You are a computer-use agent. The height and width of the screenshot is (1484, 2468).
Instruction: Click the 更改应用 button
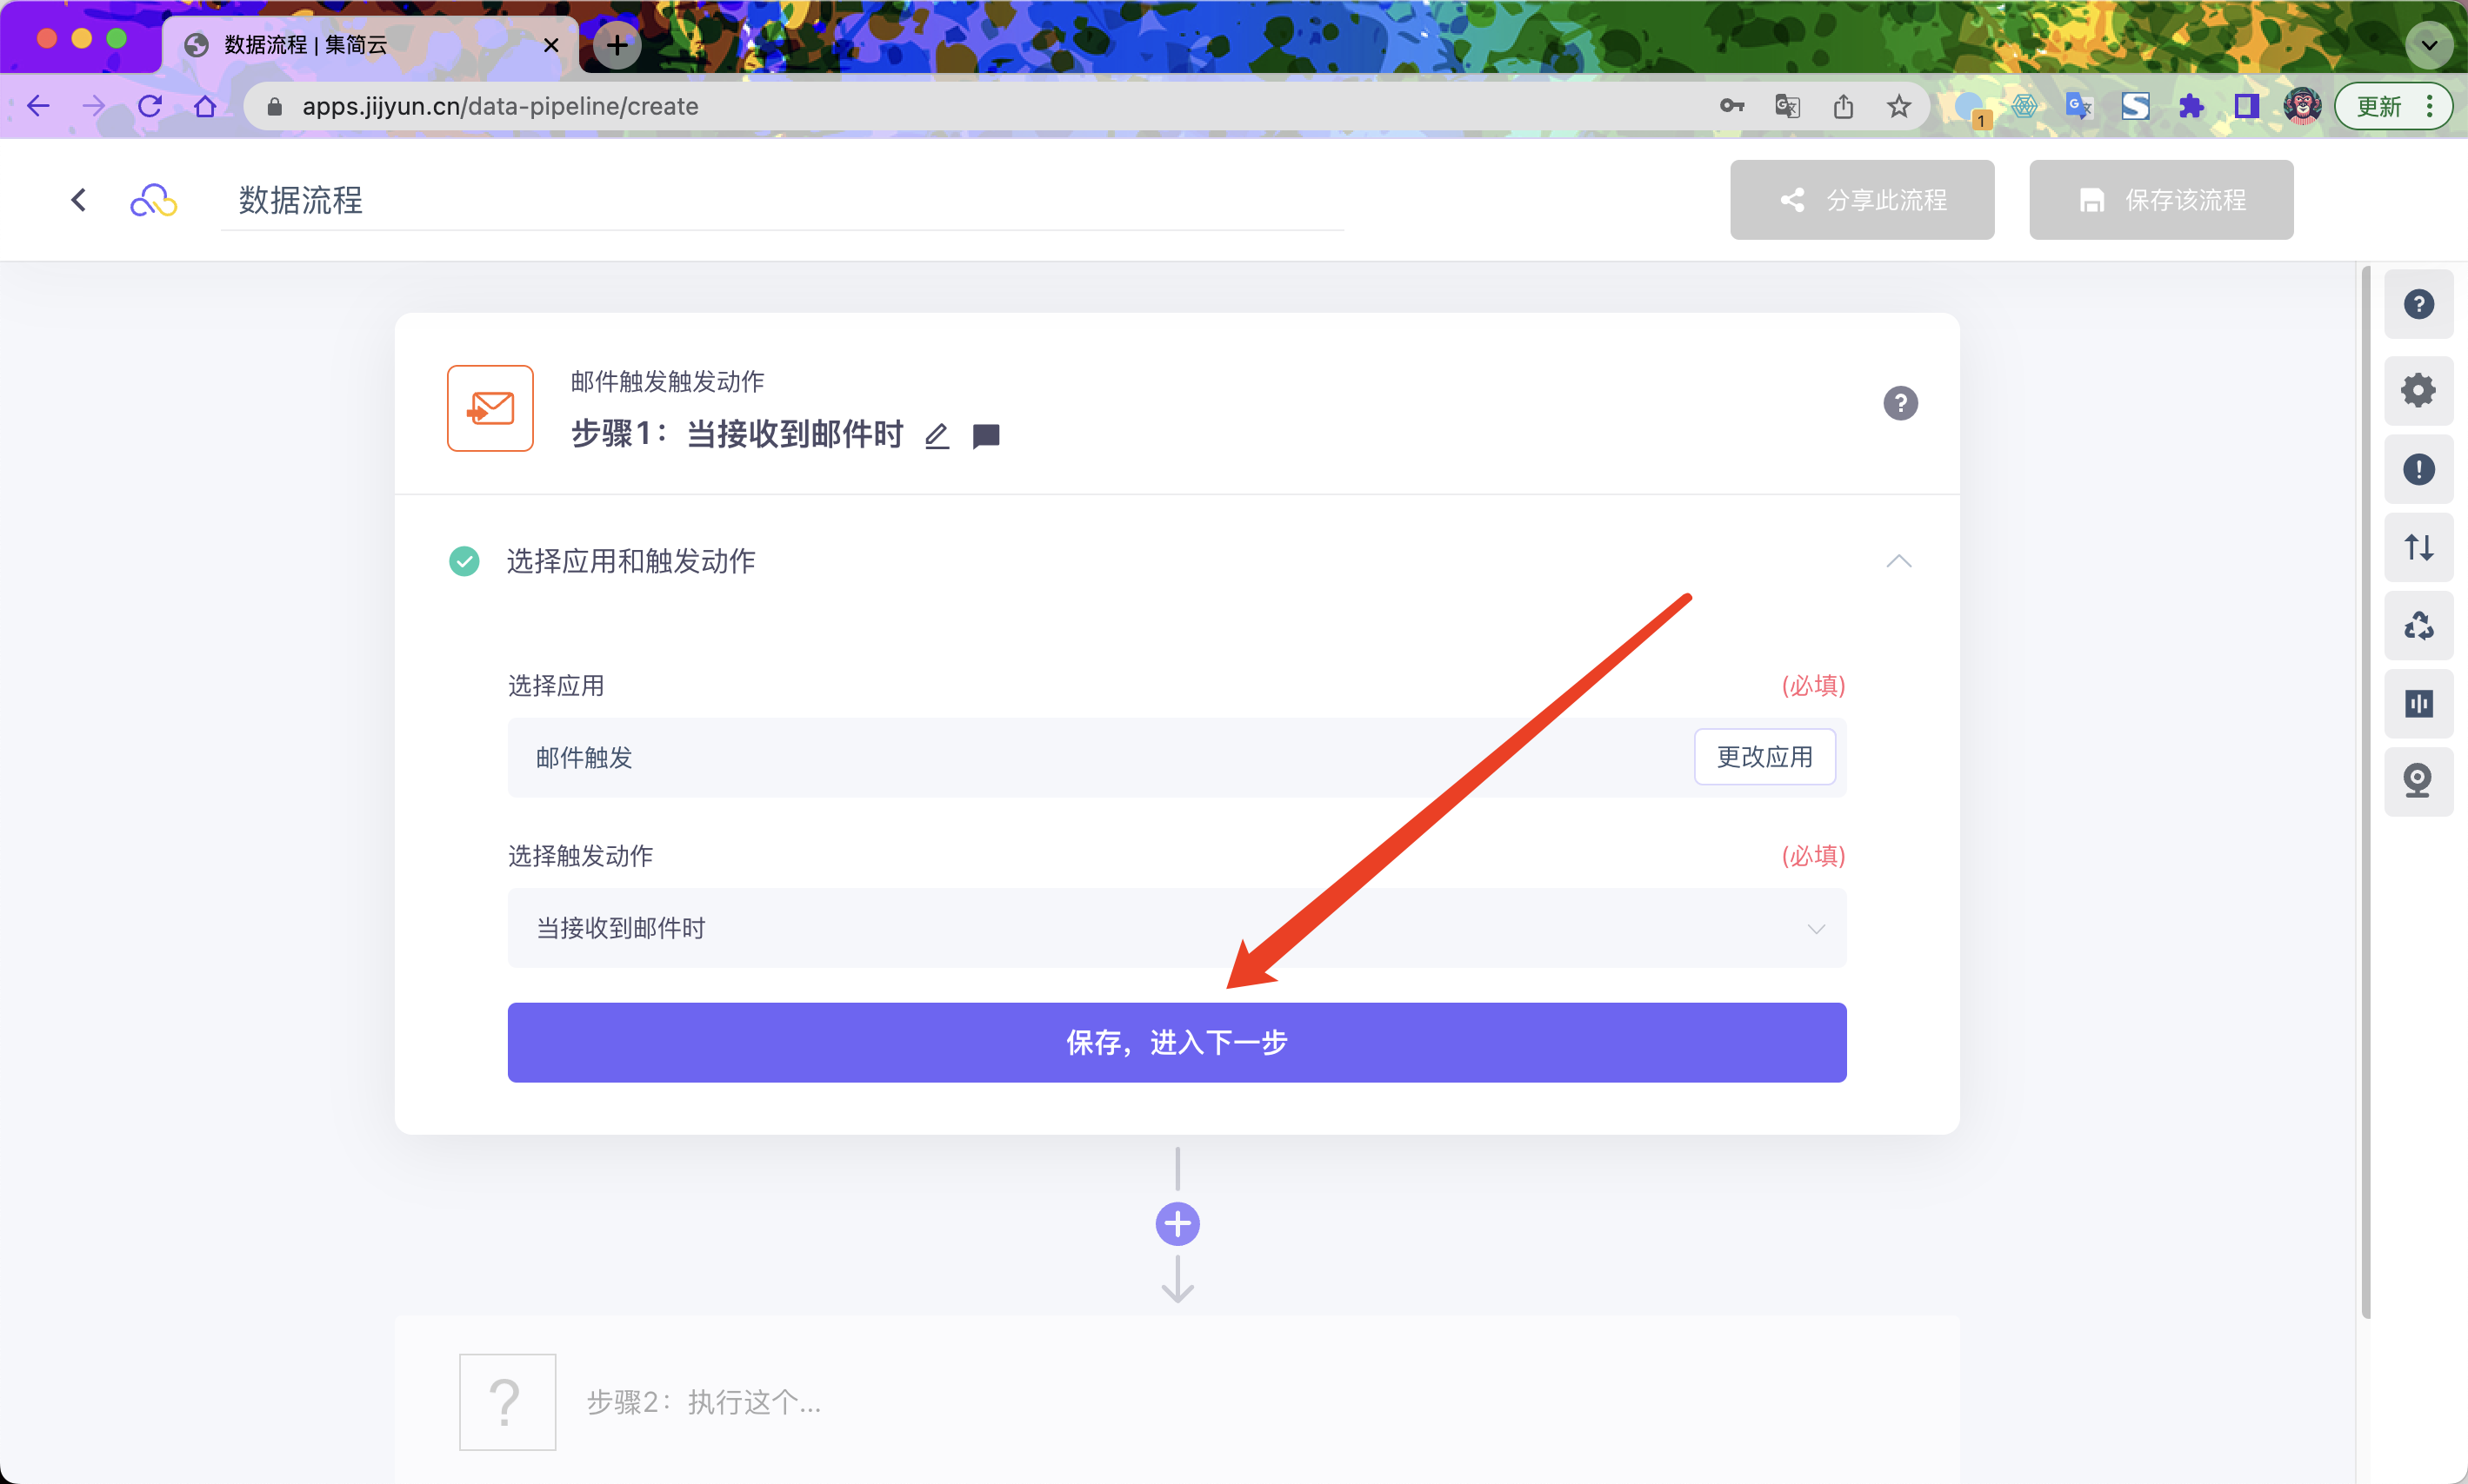pos(1764,757)
